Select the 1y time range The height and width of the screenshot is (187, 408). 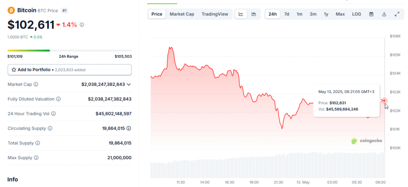pos(326,14)
